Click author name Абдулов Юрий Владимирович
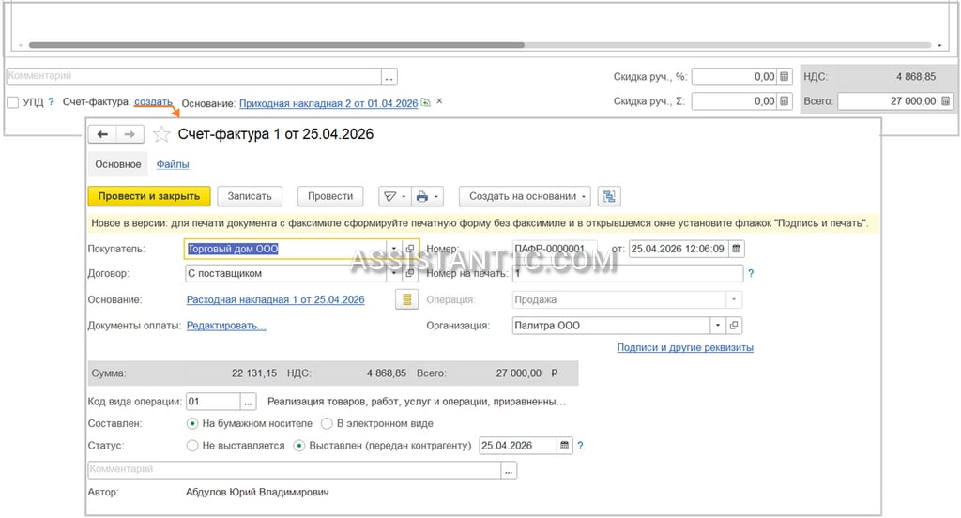 257,493
